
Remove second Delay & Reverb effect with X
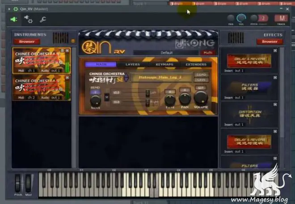pyautogui.click(x=275, y=131)
